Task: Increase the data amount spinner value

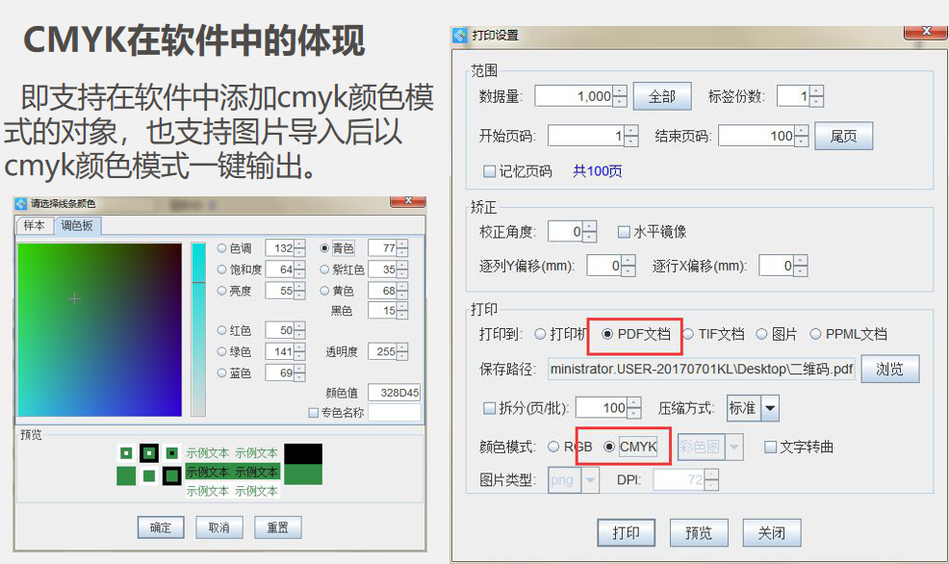Action: click(x=619, y=91)
